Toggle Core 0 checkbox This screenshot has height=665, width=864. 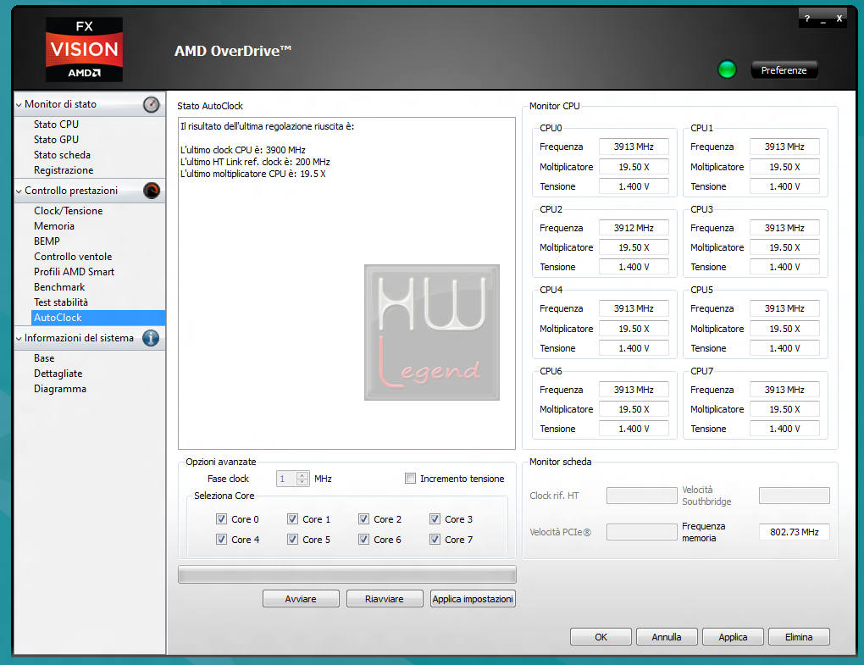click(222, 519)
